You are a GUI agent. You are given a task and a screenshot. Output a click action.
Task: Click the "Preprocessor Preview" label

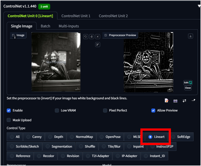[x=122, y=35]
